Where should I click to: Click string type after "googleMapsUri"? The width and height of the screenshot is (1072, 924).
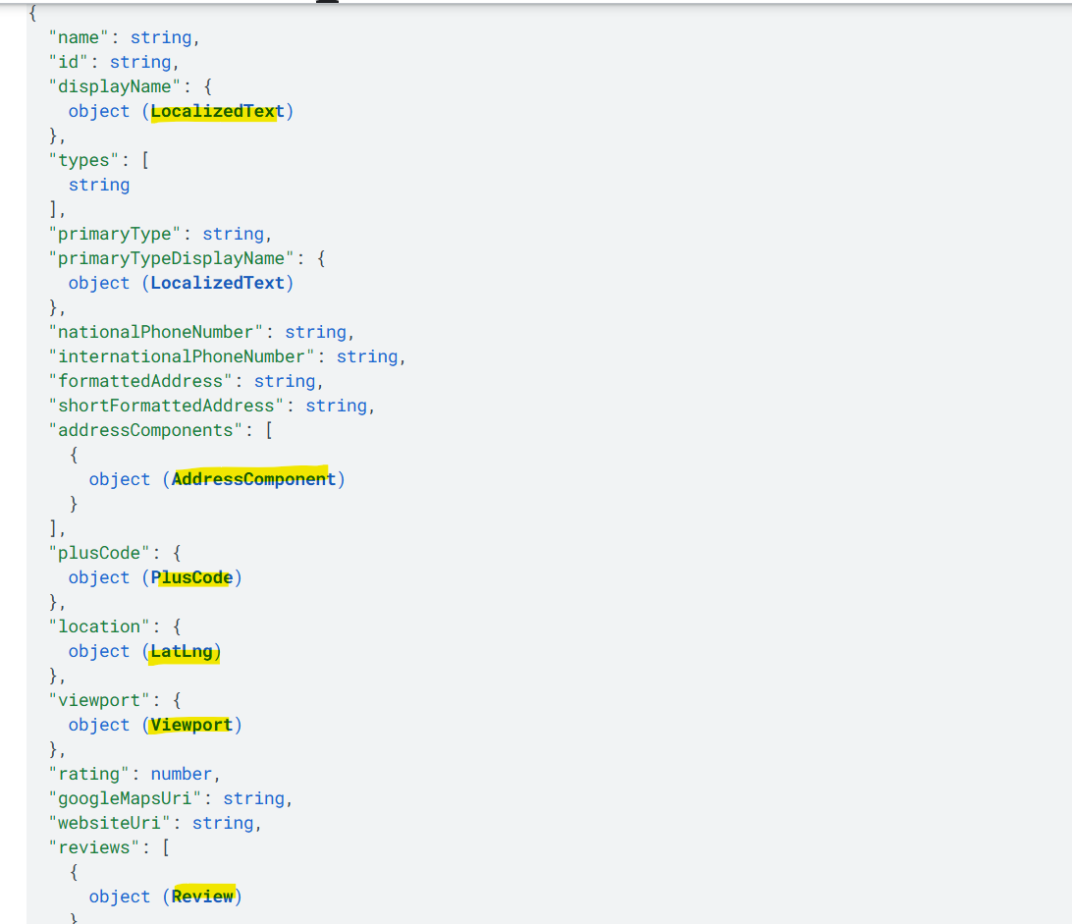253,799
